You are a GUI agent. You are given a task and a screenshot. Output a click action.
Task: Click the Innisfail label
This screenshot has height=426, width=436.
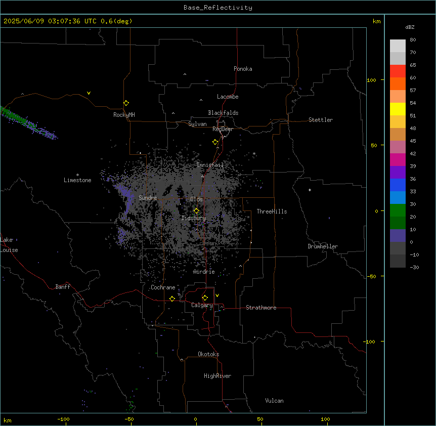tap(210, 165)
